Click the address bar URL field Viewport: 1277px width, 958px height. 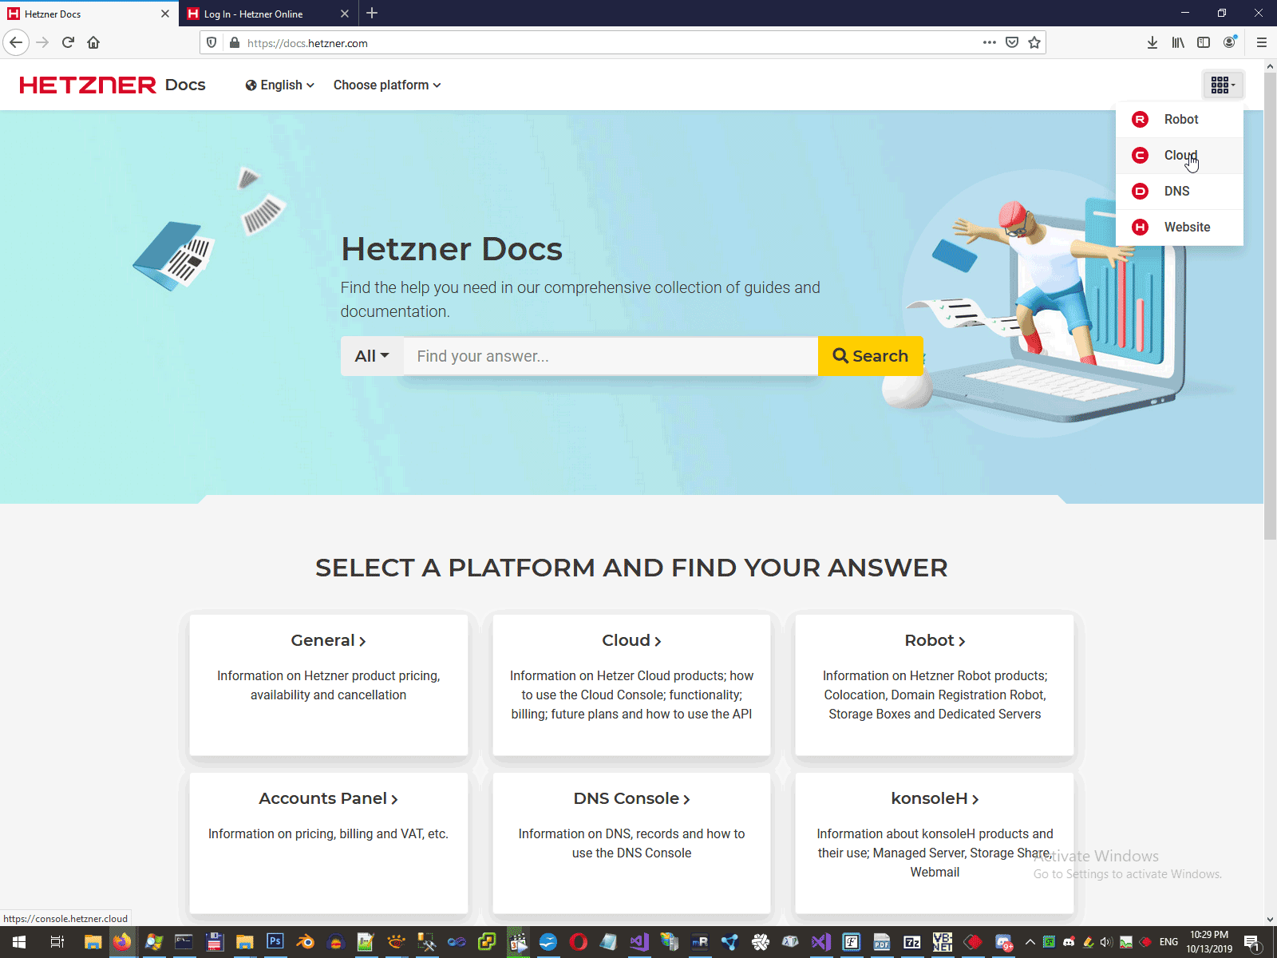click(611, 43)
